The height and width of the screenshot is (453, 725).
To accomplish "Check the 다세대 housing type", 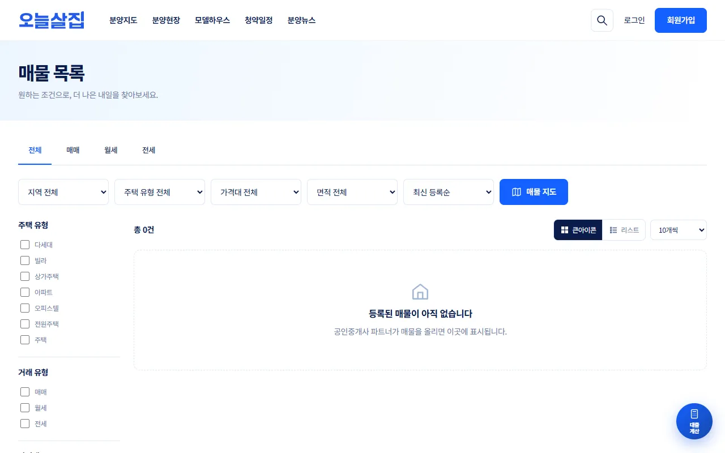I will [25, 245].
